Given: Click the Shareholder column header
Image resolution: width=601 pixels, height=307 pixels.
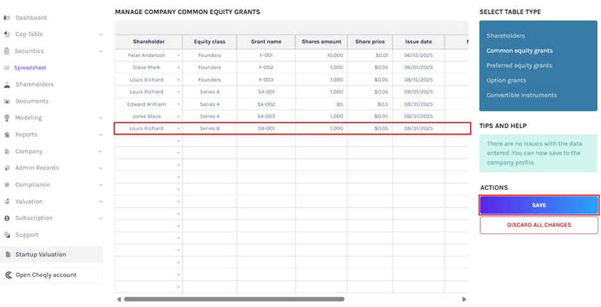Looking at the screenshot, I should [149, 42].
